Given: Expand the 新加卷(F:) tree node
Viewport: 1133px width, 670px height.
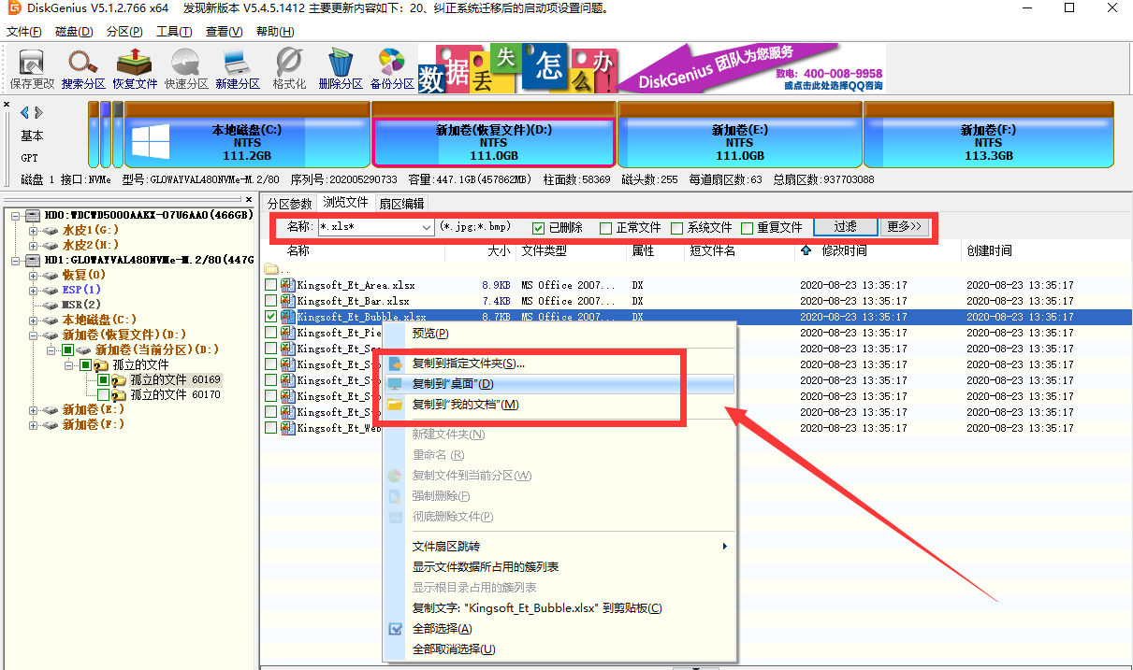Looking at the screenshot, I should [33, 424].
